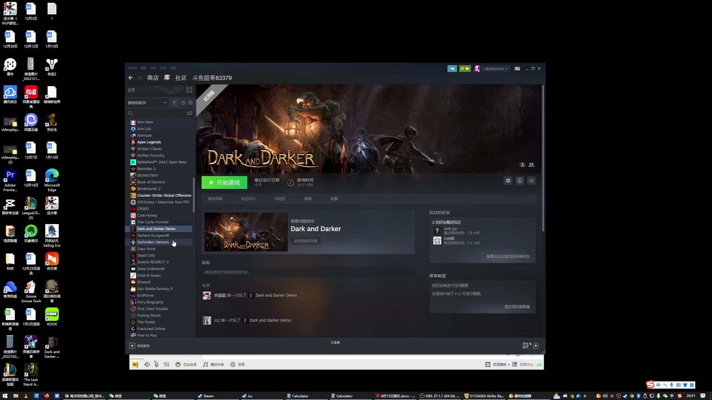The height and width of the screenshot is (400, 712).
Task: Open the 讨论区 discussions tab
Action: click(x=280, y=199)
